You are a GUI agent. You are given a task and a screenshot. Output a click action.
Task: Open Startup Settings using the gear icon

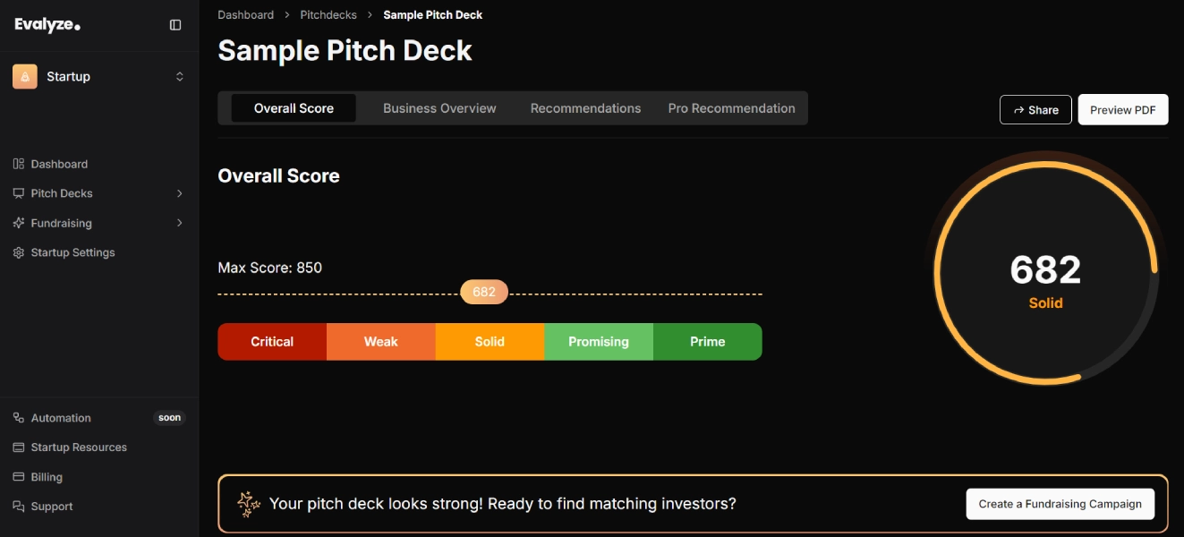17,252
